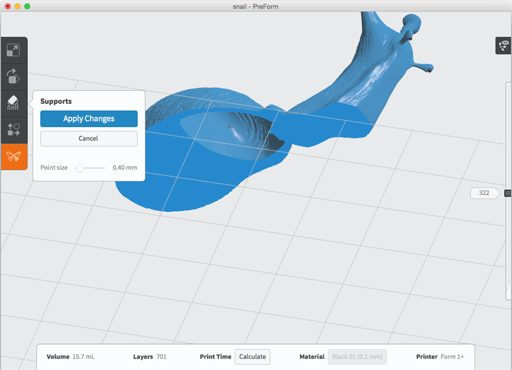Click the 0.40 mm point size value
This screenshot has height=370, width=512.
tap(124, 168)
